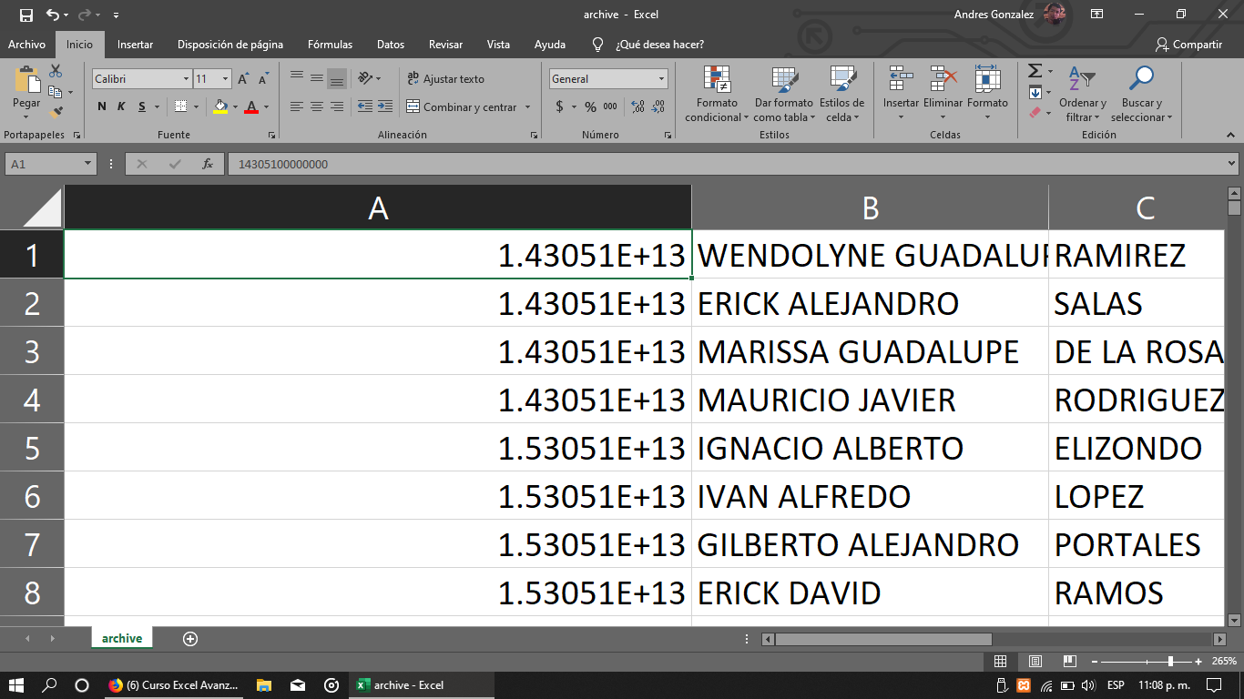Image resolution: width=1244 pixels, height=699 pixels.
Task: Click the Format Painter brush icon
Action: [x=56, y=112]
